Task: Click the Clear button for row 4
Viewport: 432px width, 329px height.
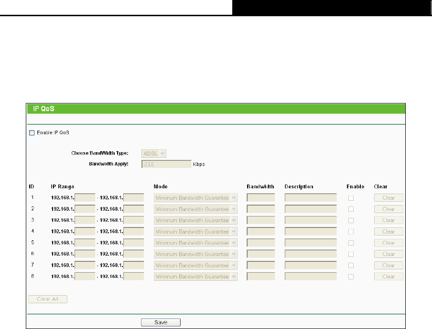Action: (389, 231)
